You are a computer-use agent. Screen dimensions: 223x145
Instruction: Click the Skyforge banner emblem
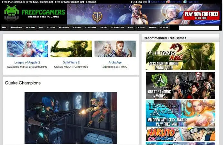(x=97, y=17)
